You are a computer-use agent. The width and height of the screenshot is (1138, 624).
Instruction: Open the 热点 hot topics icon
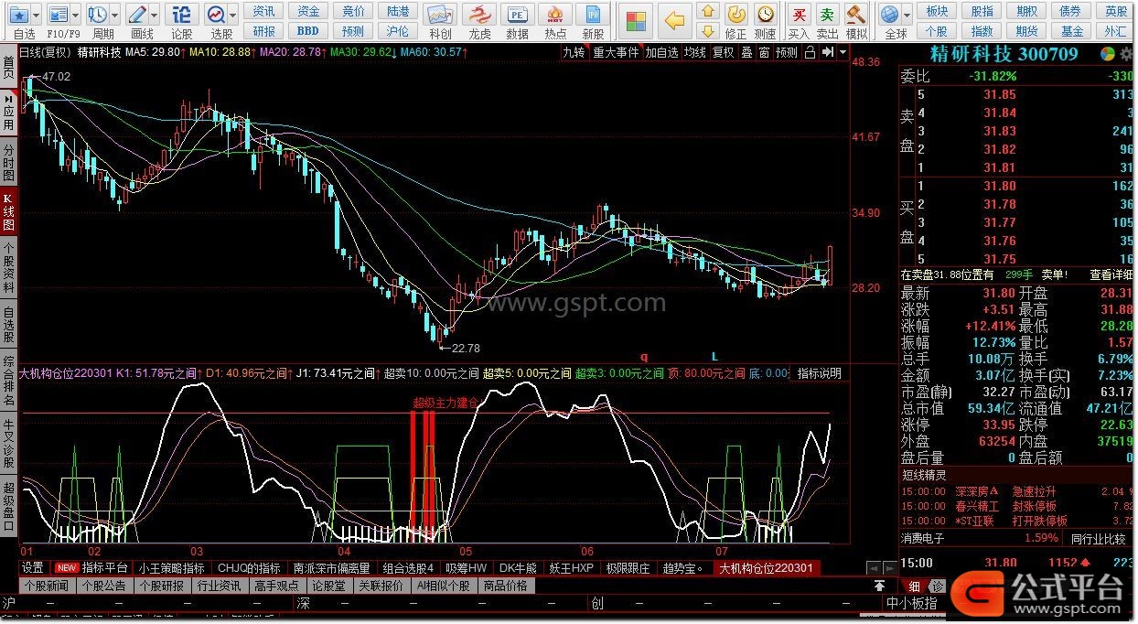(x=555, y=16)
